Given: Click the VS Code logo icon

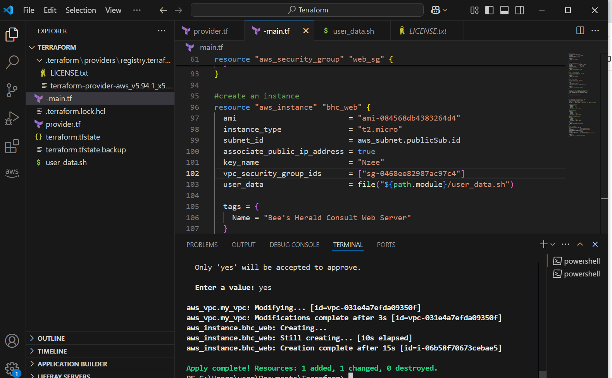Looking at the screenshot, I should pos(8,10).
